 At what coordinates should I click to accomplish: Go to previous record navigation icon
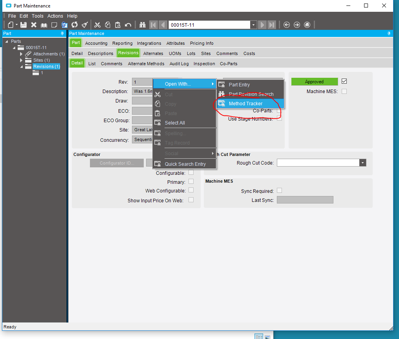163,25
